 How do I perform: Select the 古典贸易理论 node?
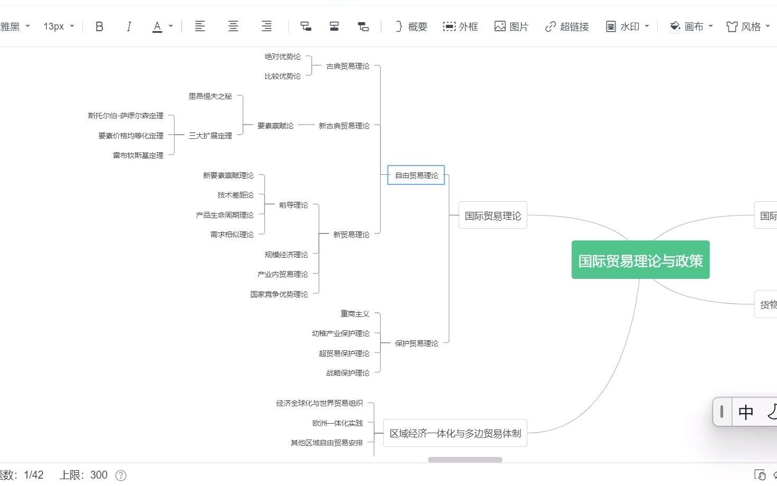(348, 66)
